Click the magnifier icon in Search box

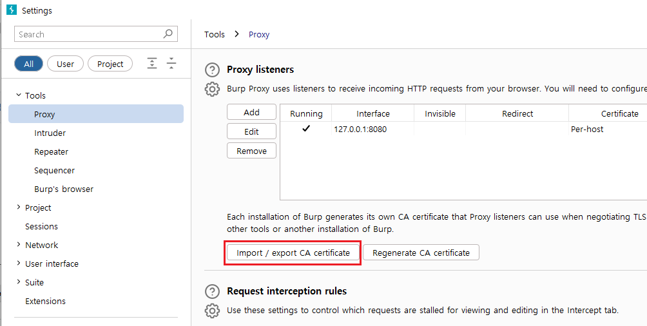[x=168, y=34]
